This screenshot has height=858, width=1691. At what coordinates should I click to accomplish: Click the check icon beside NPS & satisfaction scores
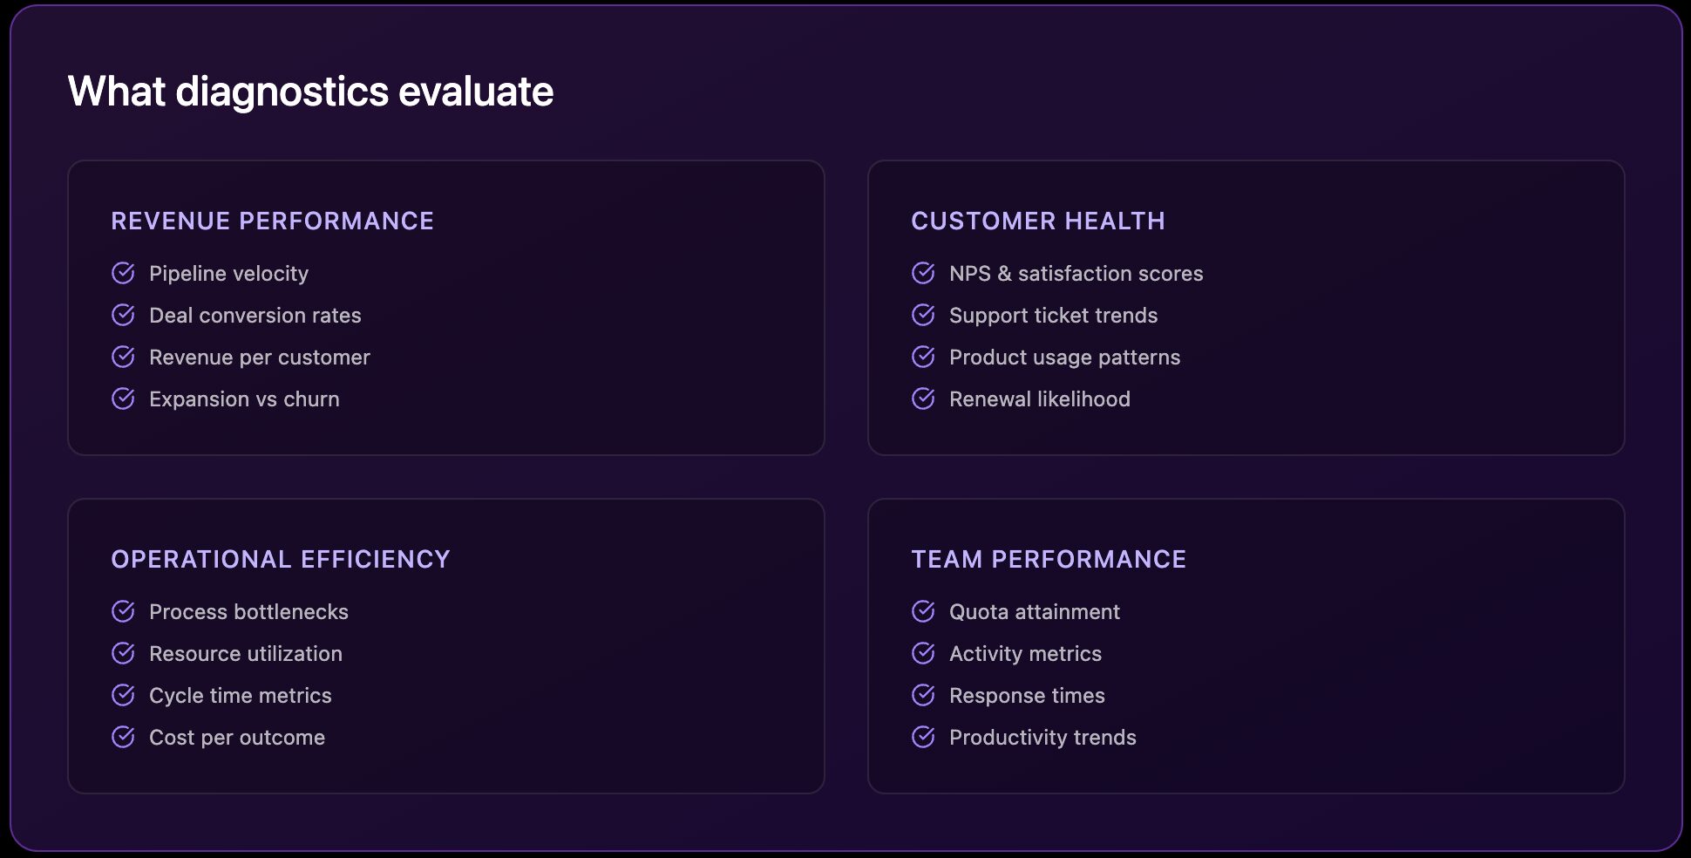(x=923, y=273)
